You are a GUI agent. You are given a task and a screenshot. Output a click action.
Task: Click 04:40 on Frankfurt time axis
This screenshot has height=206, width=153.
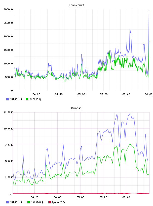59,94
